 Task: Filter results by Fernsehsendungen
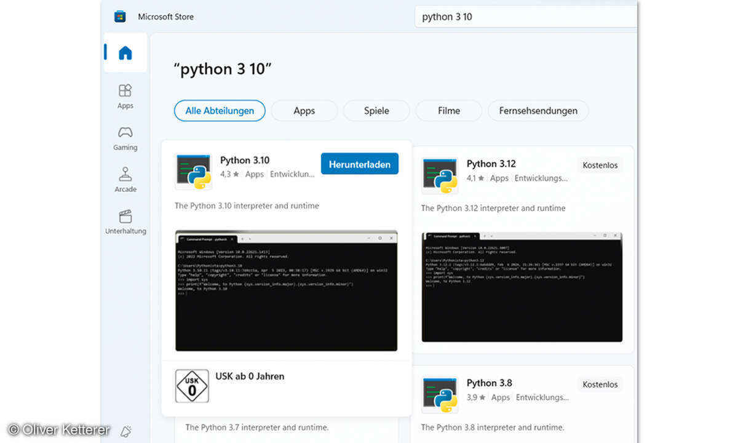pyautogui.click(x=538, y=111)
